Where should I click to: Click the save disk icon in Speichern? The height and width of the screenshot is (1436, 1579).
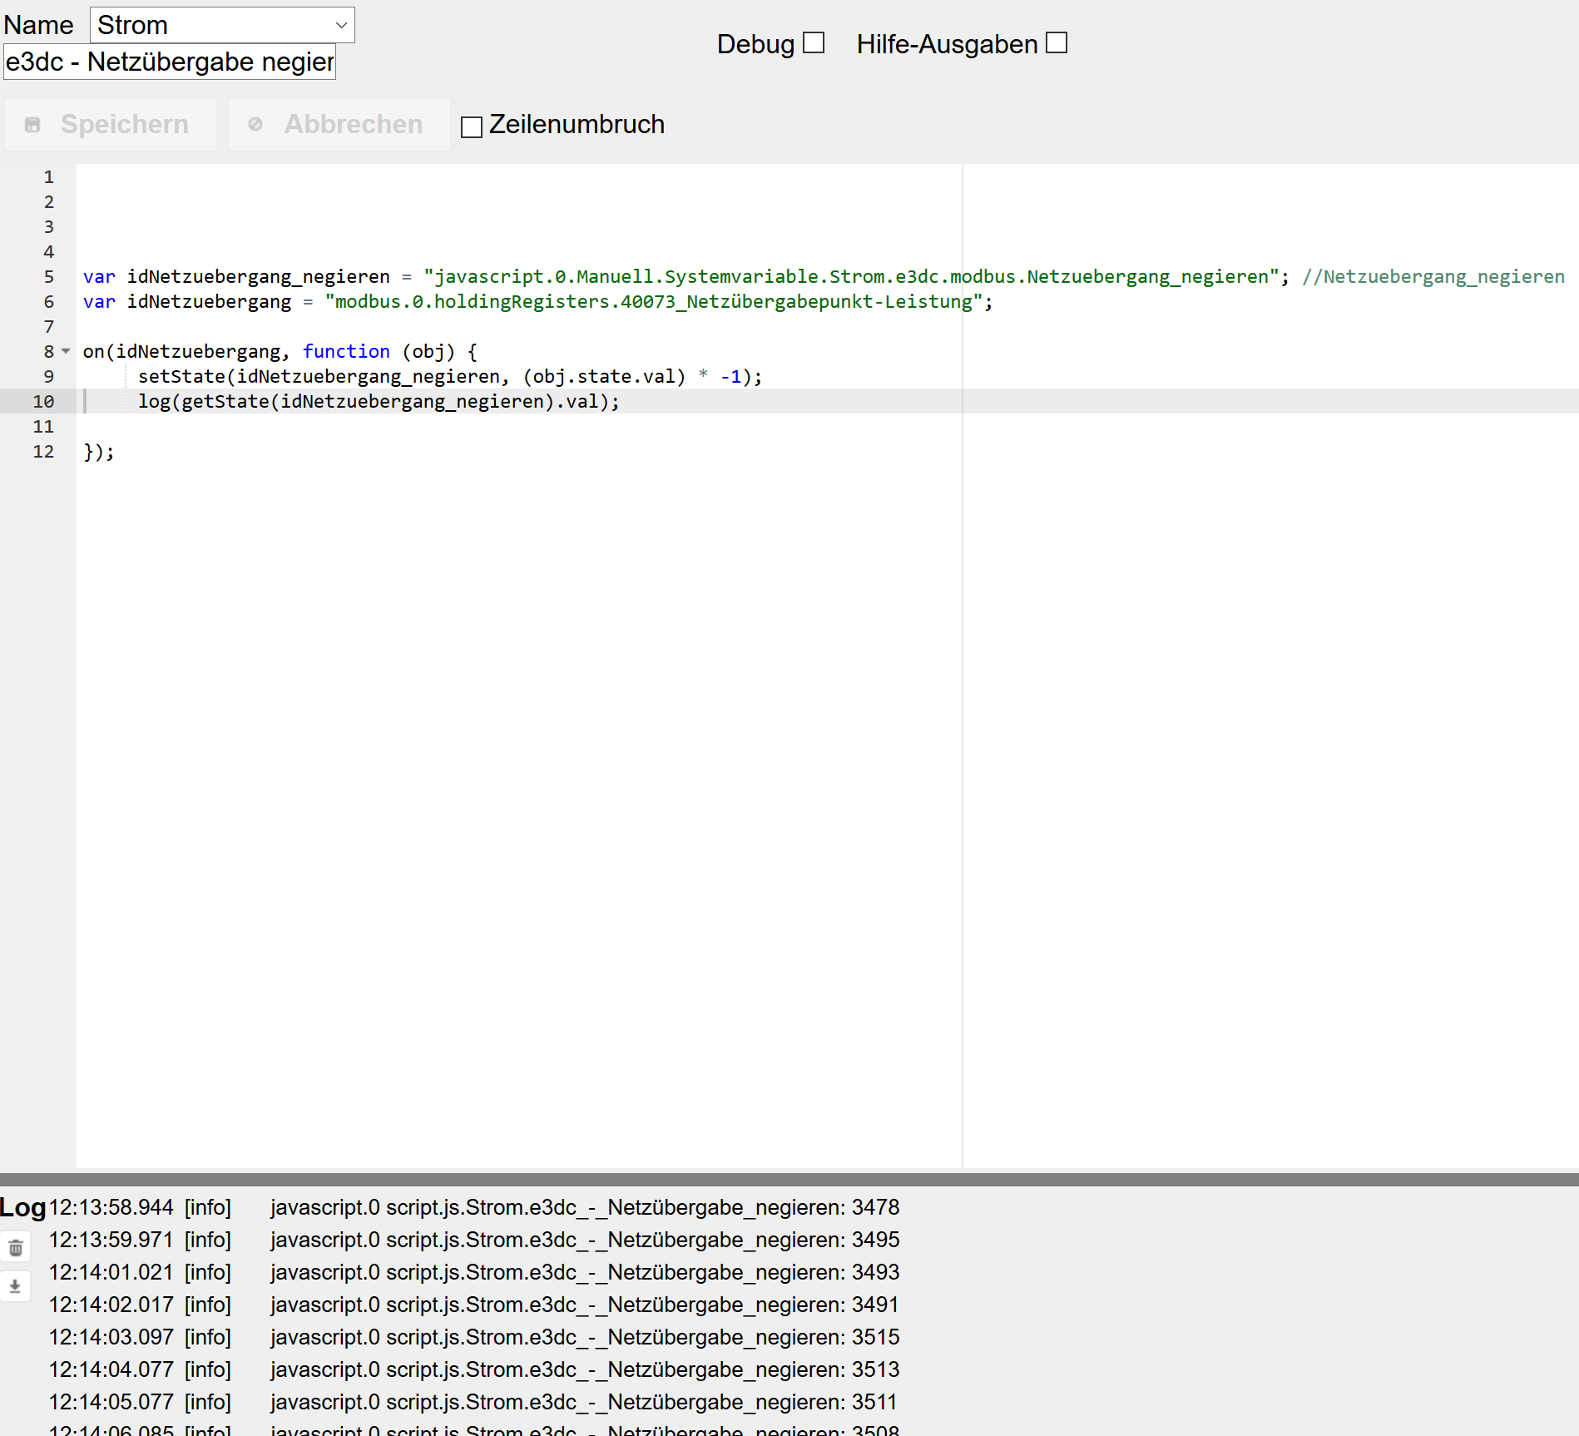32,125
